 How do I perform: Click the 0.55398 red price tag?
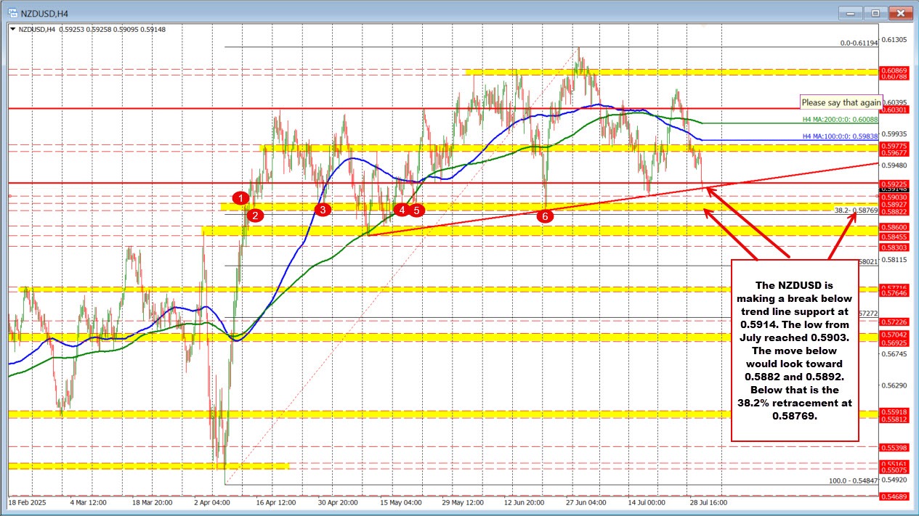coord(894,446)
